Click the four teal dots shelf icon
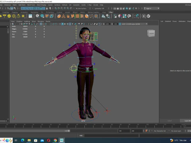 (125, 16)
